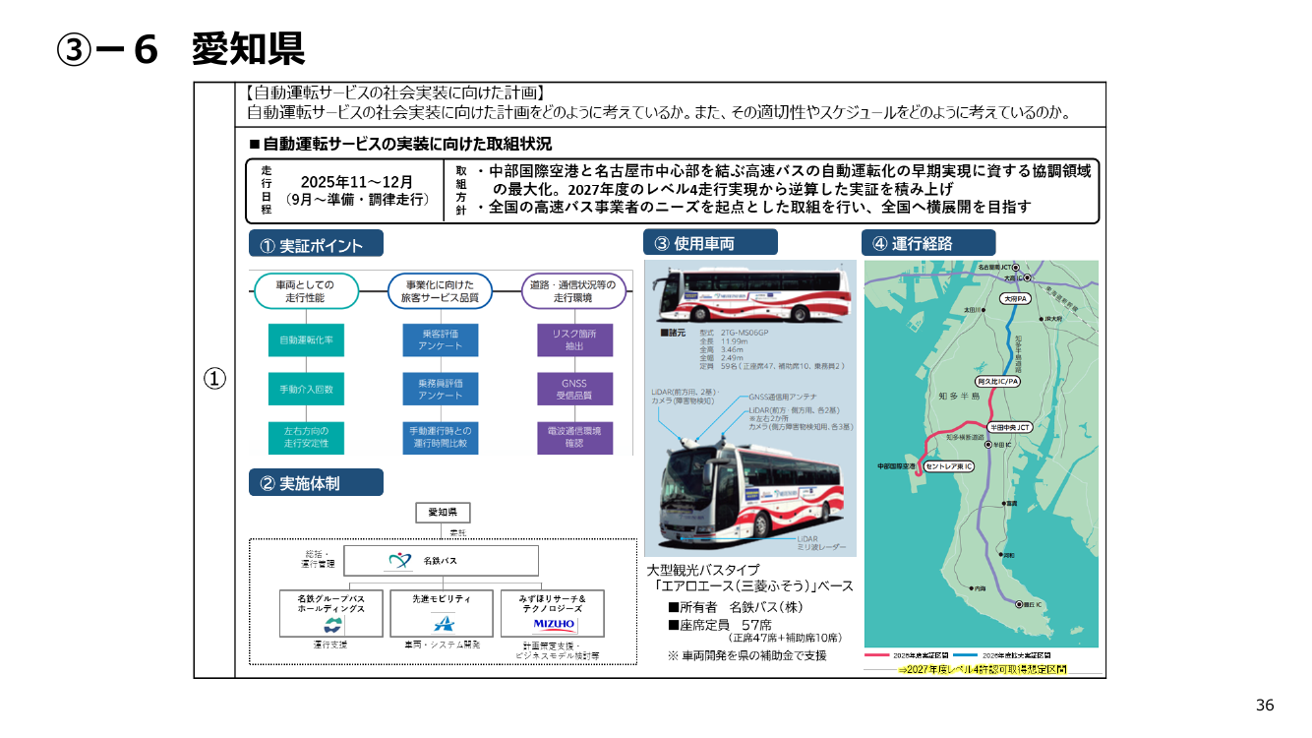Click the Meitetsu Bus logo icon
This screenshot has height=738, width=1312.
tap(398, 560)
